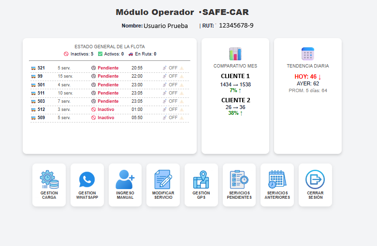The height and width of the screenshot is (246, 377).
Task: Click the 10 serv. count
Action: tap(65, 93)
